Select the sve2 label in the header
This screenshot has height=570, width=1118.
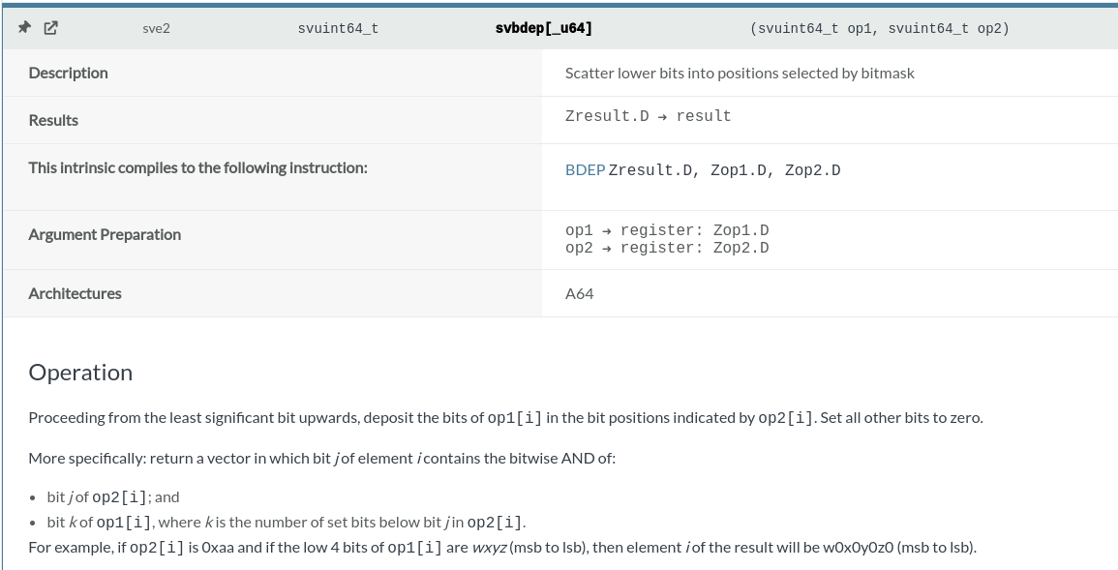point(156,28)
